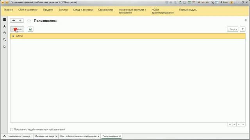Go forward with the right arrow
Image resolution: width=250 pixels, height=140 pixels.
pyautogui.click(x=20, y=21)
